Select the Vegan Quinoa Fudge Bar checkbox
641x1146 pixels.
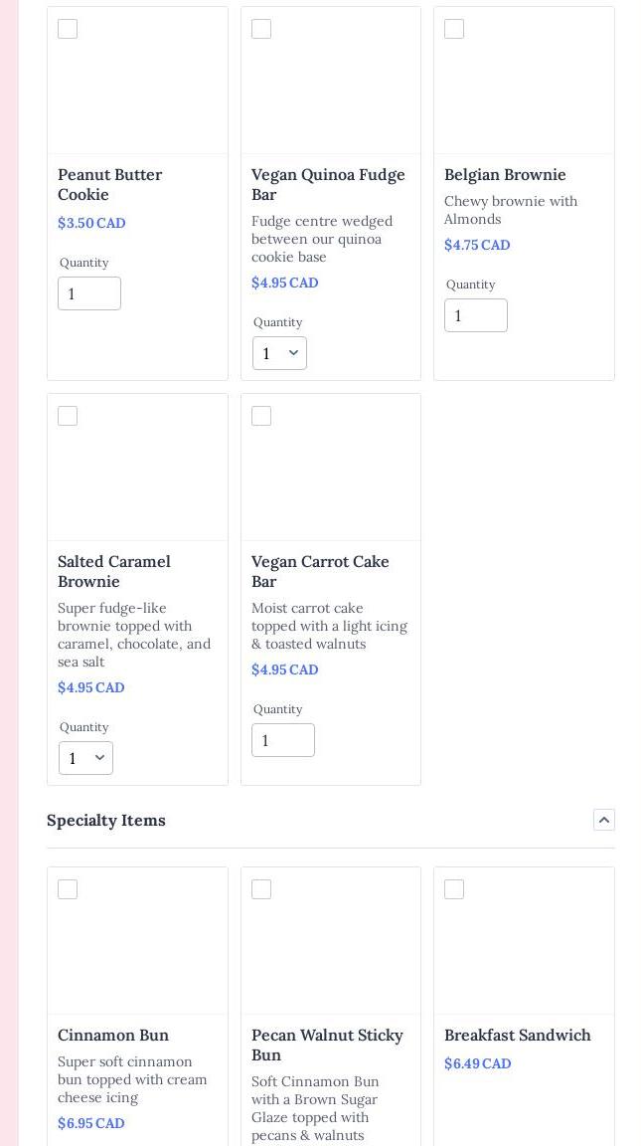pyautogui.click(x=261, y=29)
